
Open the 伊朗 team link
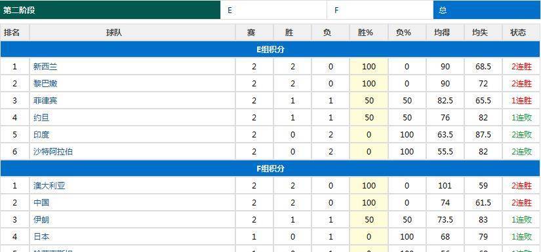41,220
